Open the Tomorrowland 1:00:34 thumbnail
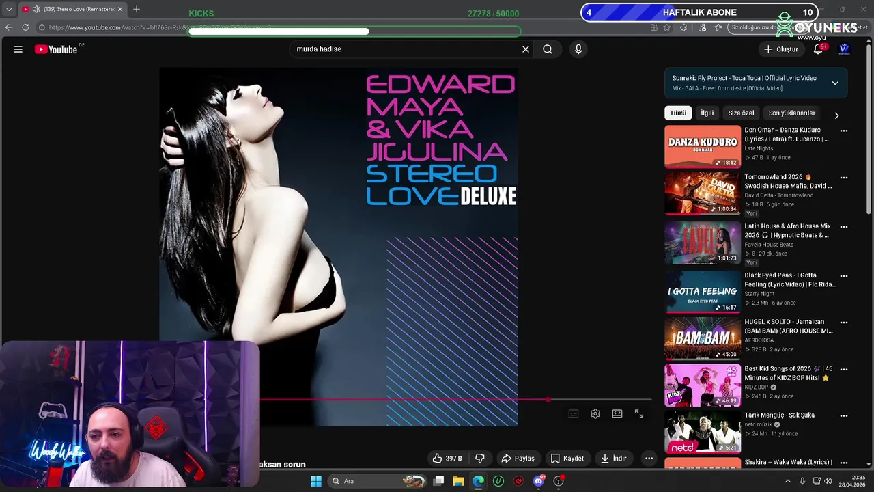 click(703, 193)
